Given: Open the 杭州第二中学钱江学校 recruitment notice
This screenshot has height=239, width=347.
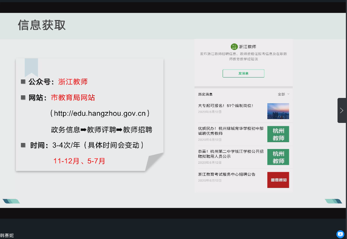Looking at the screenshot, I should click(x=231, y=154).
